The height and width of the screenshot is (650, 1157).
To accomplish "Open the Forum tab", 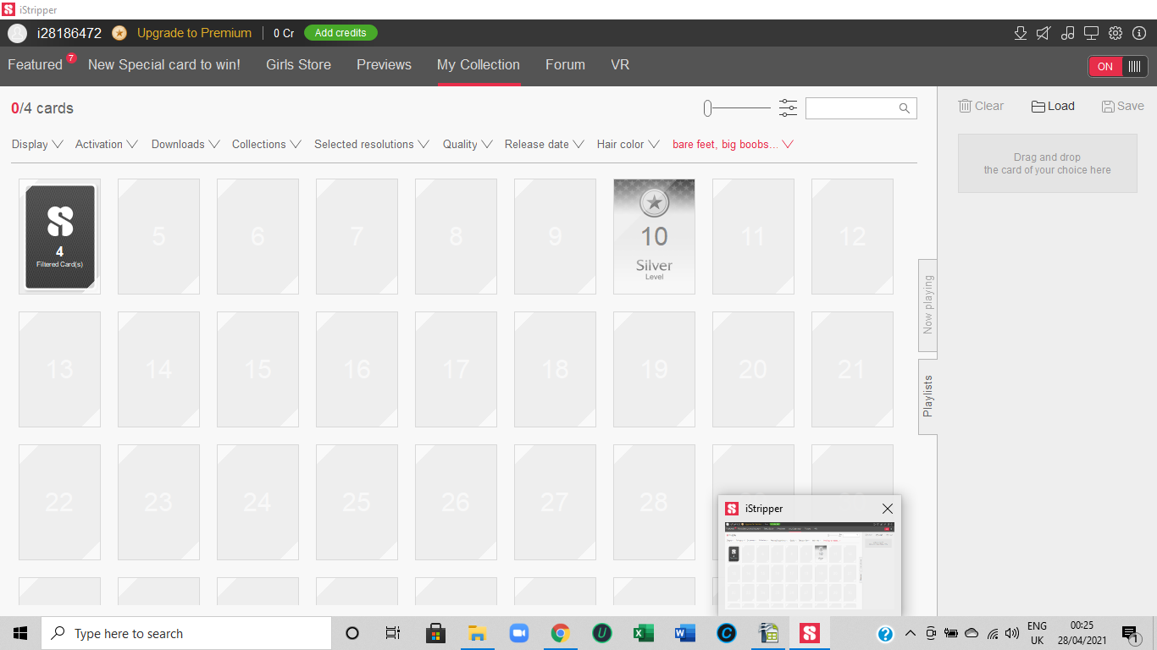I will tap(565, 65).
